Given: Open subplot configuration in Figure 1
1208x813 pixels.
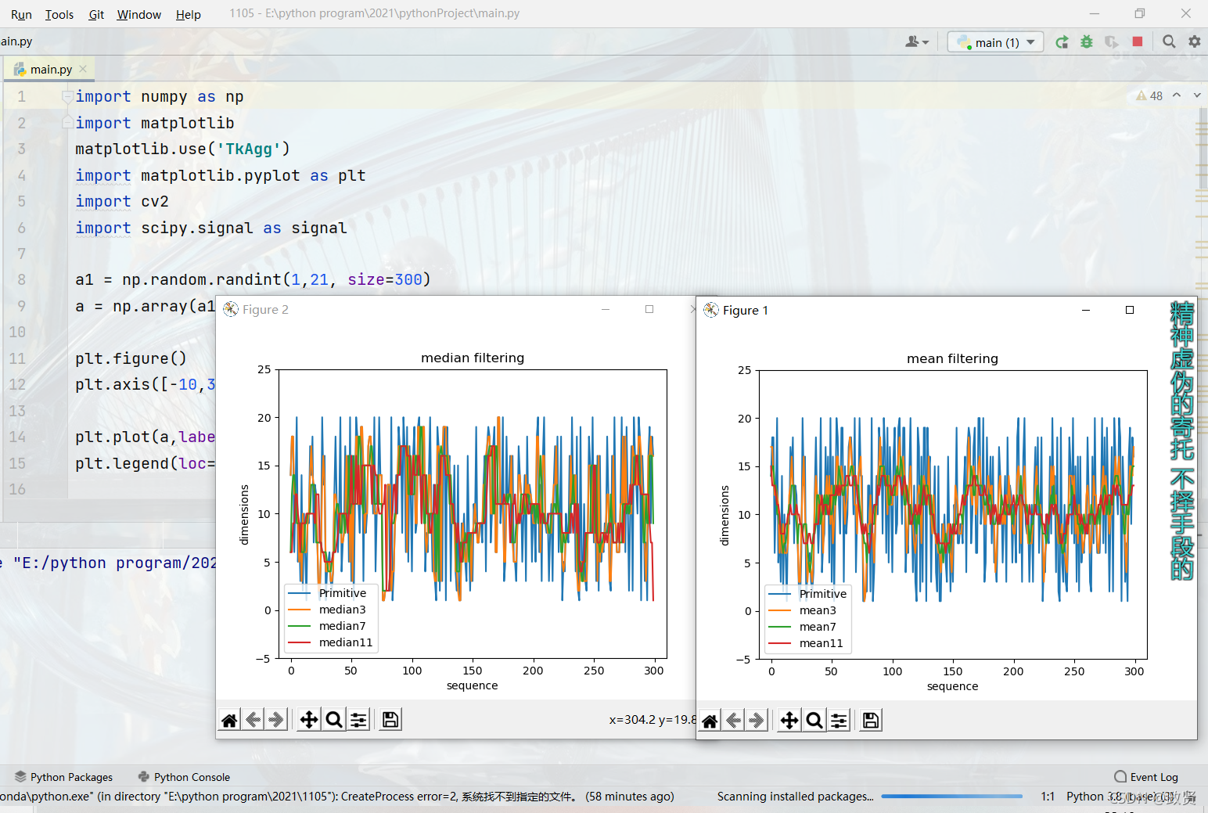Looking at the screenshot, I should pos(839,719).
